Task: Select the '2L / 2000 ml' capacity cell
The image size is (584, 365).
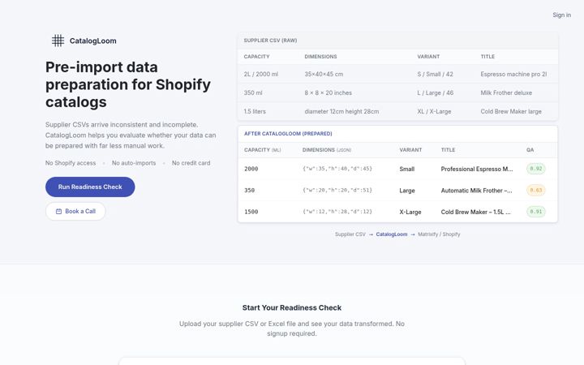Action: (x=261, y=74)
